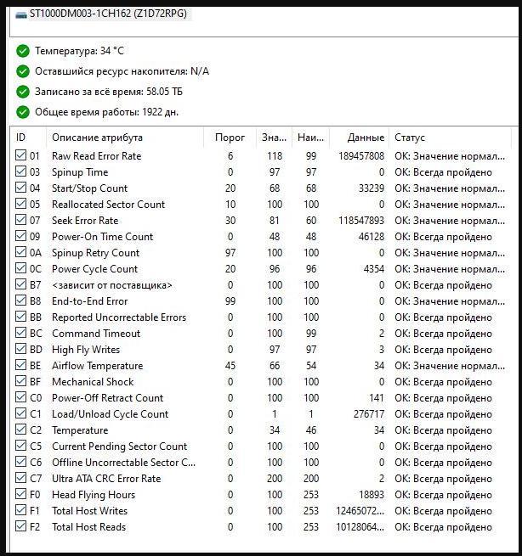Click the Зна... column header
522x556 pixels.
click(x=274, y=138)
